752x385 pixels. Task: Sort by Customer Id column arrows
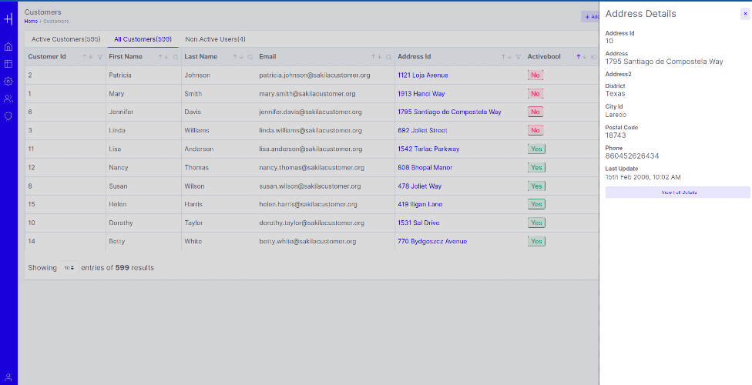87,56
